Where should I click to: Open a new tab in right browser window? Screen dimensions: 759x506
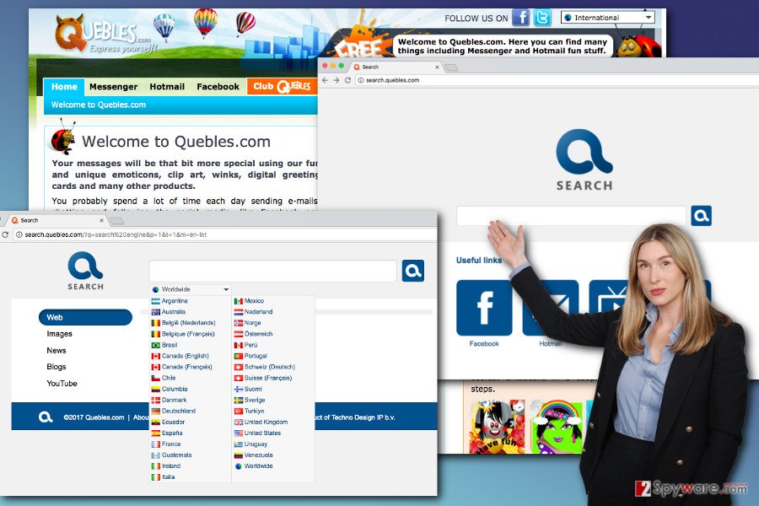[x=451, y=67]
